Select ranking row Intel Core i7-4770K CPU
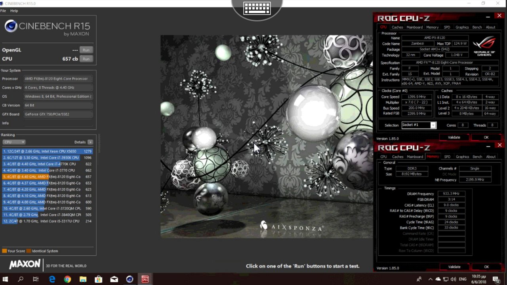The height and width of the screenshot is (285, 507). (x=47, y=164)
